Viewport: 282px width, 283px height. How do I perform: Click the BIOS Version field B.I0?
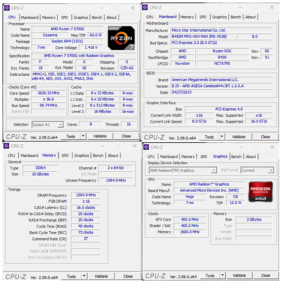pyautogui.click(x=222, y=86)
